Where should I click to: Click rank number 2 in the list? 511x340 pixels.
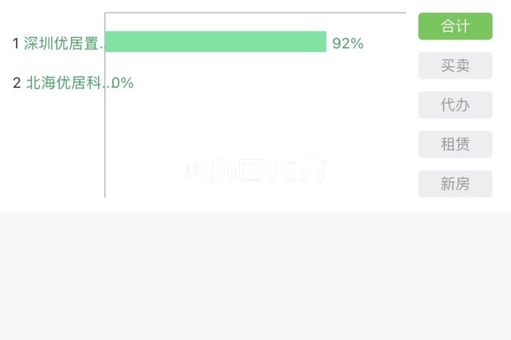point(16,83)
